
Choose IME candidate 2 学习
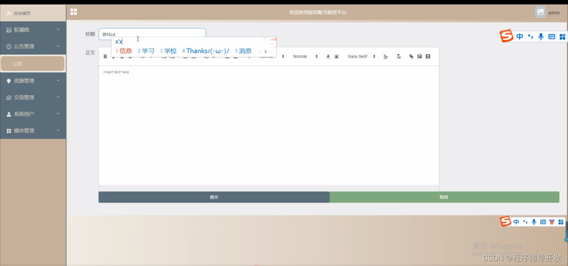point(146,51)
